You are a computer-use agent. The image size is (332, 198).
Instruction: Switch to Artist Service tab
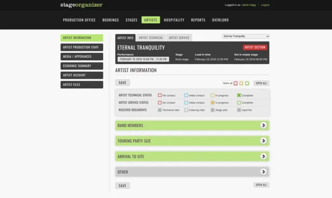(x=179, y=38)
